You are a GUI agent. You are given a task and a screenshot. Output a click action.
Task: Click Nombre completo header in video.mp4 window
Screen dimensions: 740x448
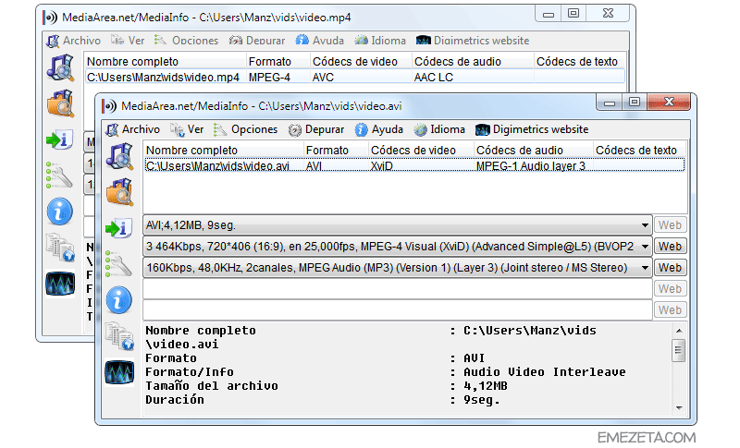pyautogui.click(x=166, y=62)
